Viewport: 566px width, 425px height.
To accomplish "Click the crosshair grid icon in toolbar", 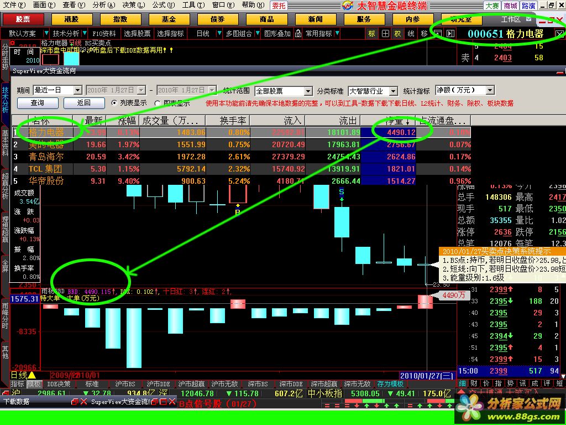I will click(x=385, y=34).
